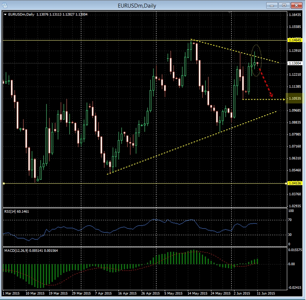This screenshot has height=300, width=306.
Task: Click the OHLC values 1.13076 1.13113 1.12827 1.13004
Action: (x=62, y=14)
